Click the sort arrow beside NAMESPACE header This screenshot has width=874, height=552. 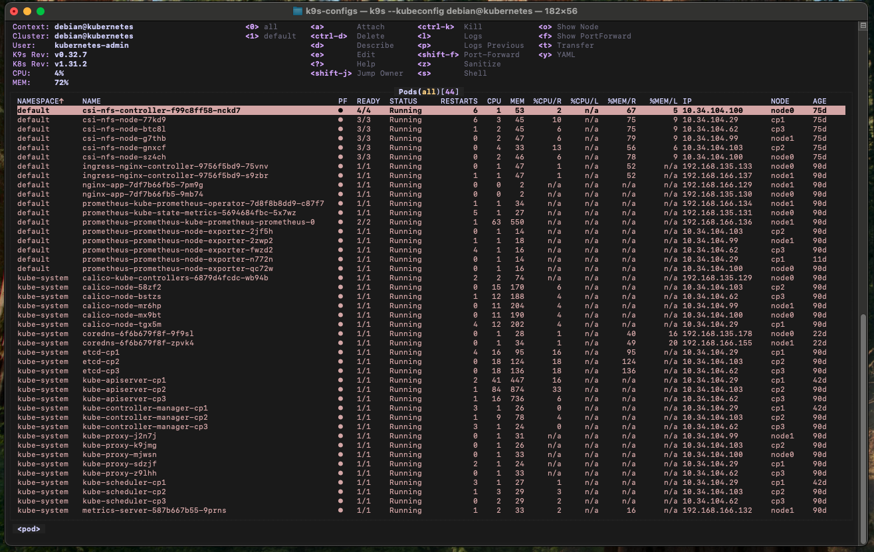pyautogui.click(x=62, y=101)
